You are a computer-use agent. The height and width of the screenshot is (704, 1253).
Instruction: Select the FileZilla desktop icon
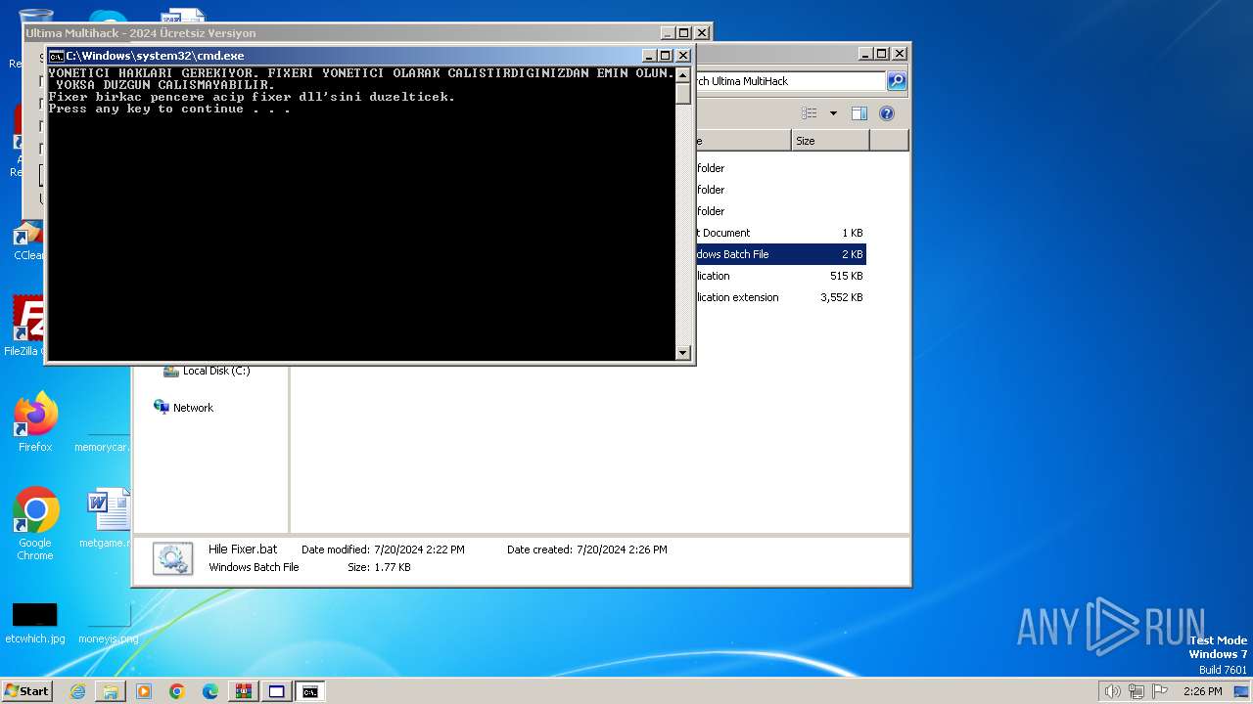27,326
